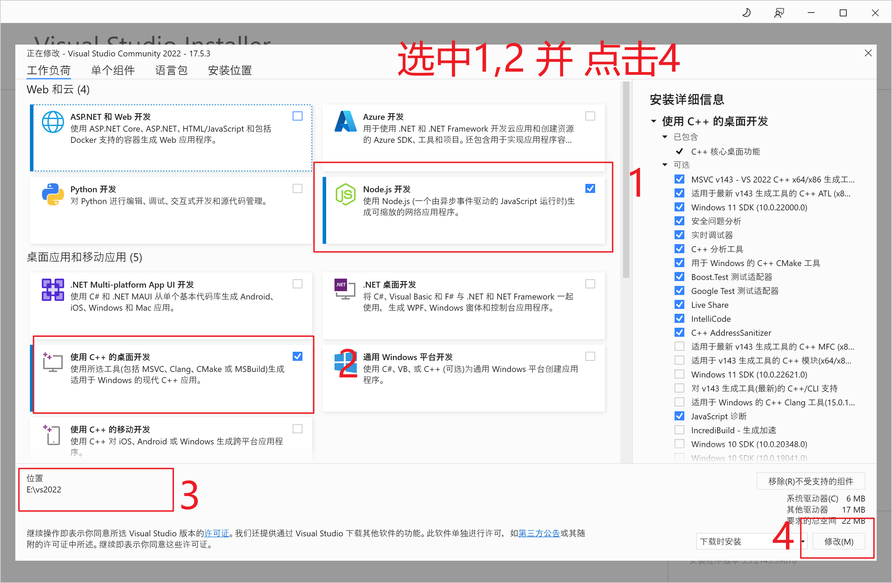Click the Node.js hexagon logo icon
The width and height of the screenshot is (892, 583).
tap(345, 194)
